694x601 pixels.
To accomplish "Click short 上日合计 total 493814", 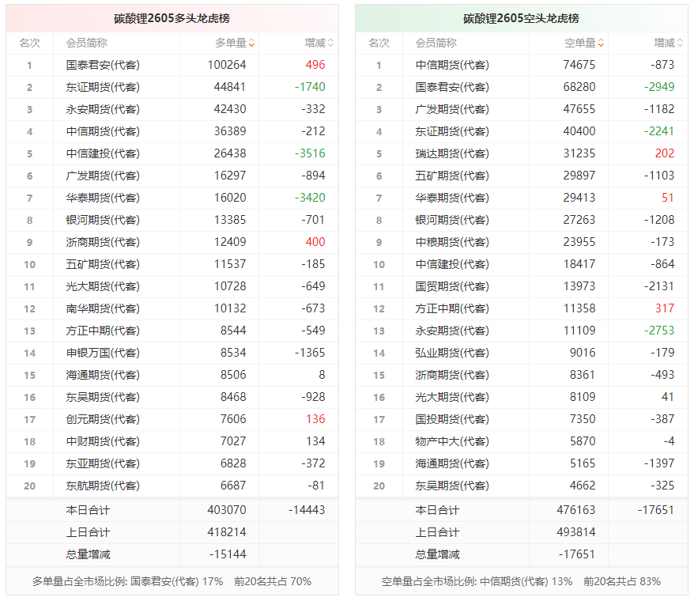I will click(575, 532).
